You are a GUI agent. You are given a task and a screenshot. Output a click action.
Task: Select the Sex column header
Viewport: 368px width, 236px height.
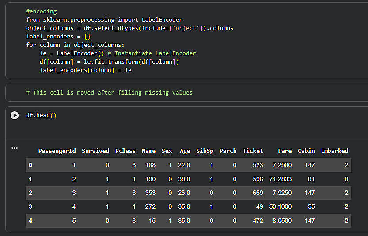point(167,151)
